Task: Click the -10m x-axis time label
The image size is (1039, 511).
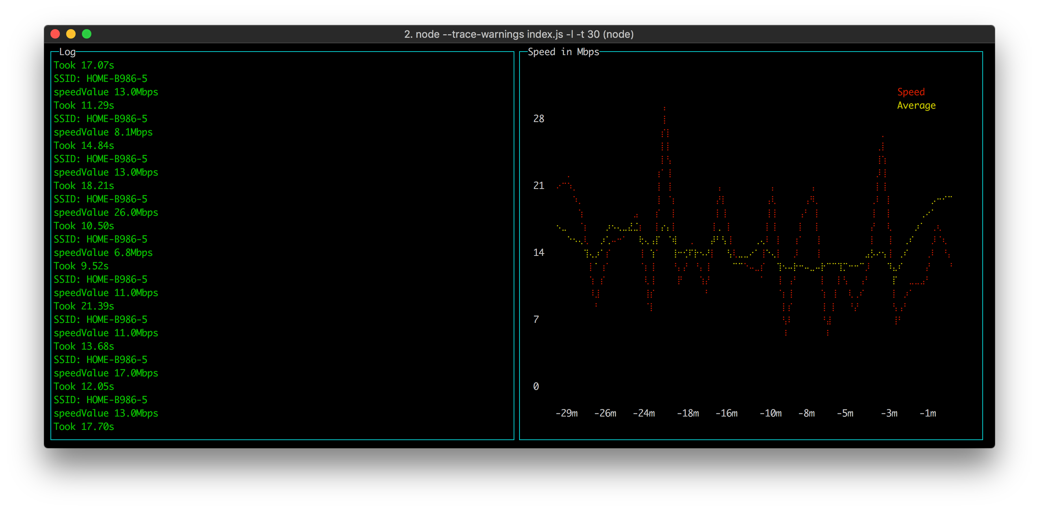Action: [770, 413]
